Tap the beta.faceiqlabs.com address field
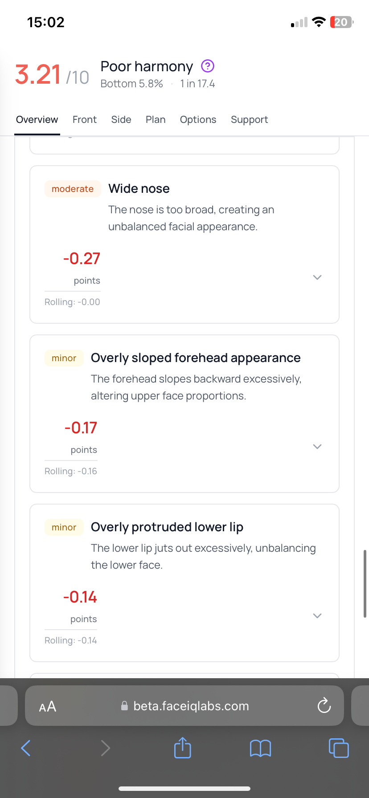The width and height of the screenshot is (369, 798). pos(191,706)
